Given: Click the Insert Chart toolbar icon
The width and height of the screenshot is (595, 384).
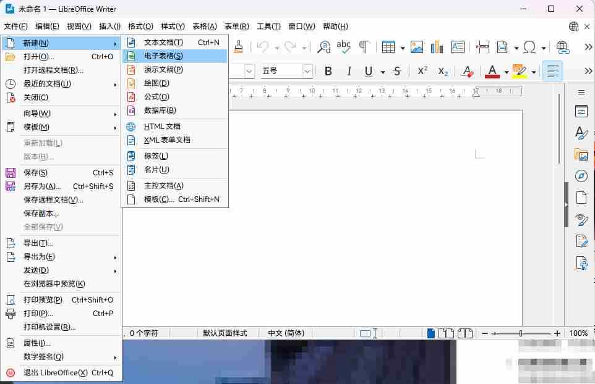Looking at the screenshot, I should pyautogui.click(x=437, y=47).
